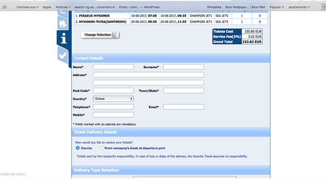Screen dimensions: 326x184
Task: Open the Country dropdown showing Greece
Action: 113,99
